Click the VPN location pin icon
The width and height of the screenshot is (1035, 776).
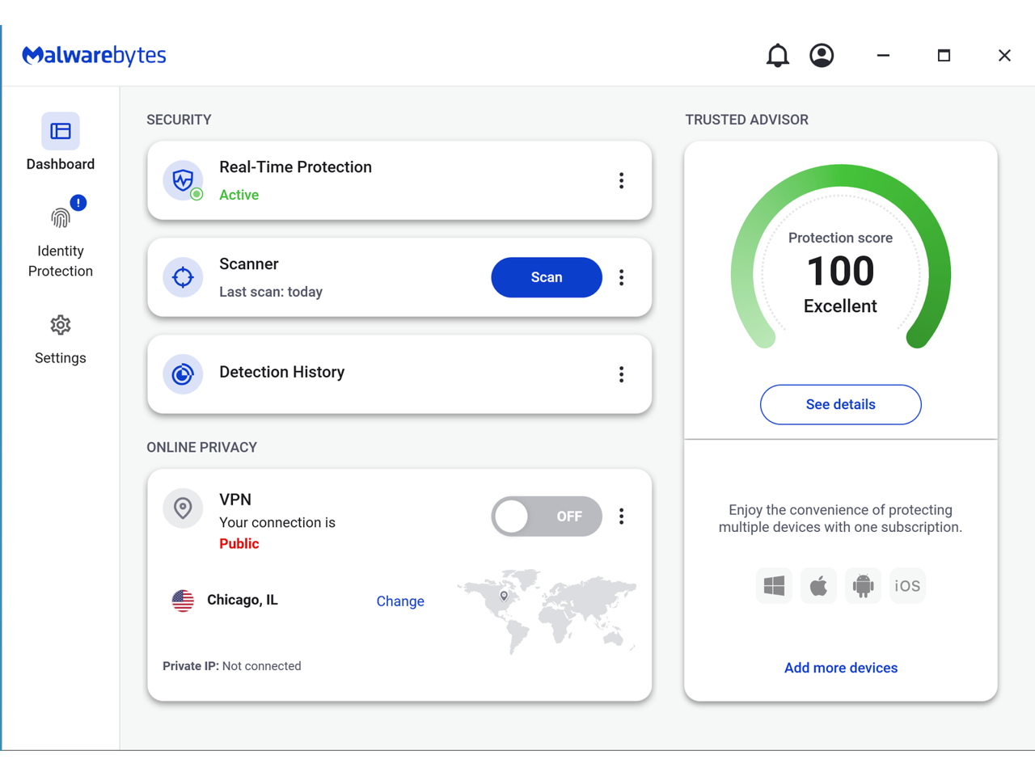tap(184, 508)
